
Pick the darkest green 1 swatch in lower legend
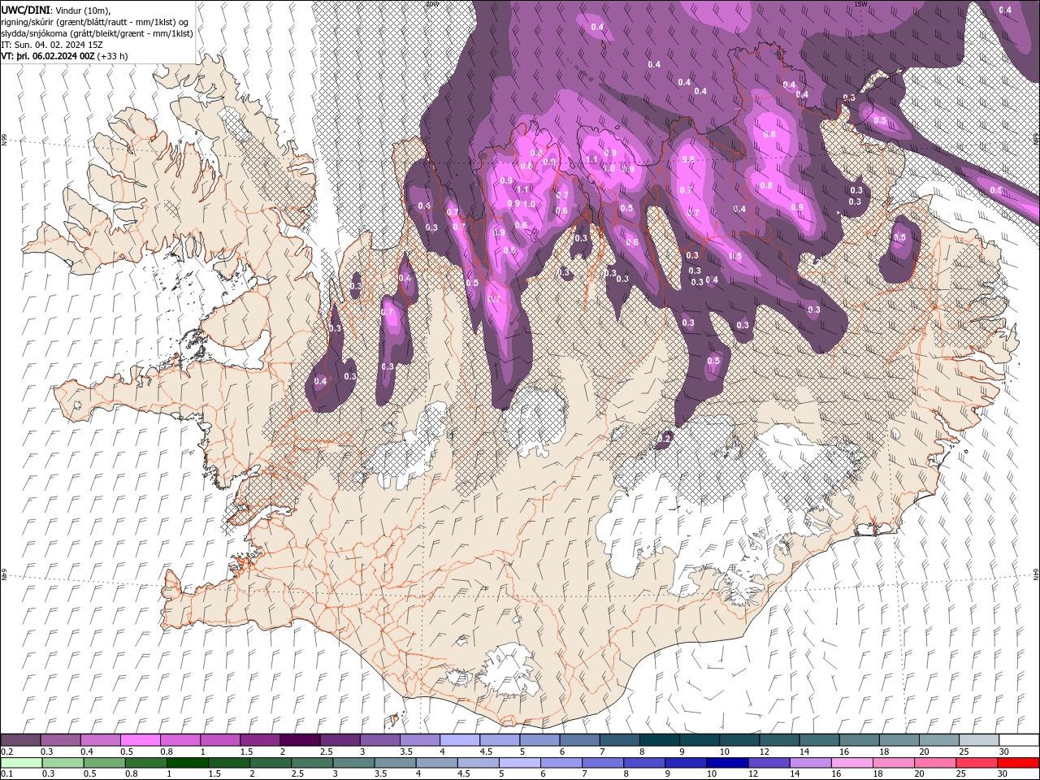[187, 763]
